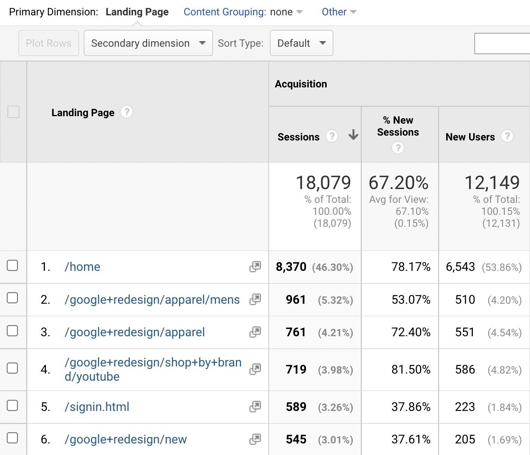This screenshot has width=530, height=455.
Task: Open /google+redesign/shop+by+brand/youtube link
Action: (x=153, y=369)
